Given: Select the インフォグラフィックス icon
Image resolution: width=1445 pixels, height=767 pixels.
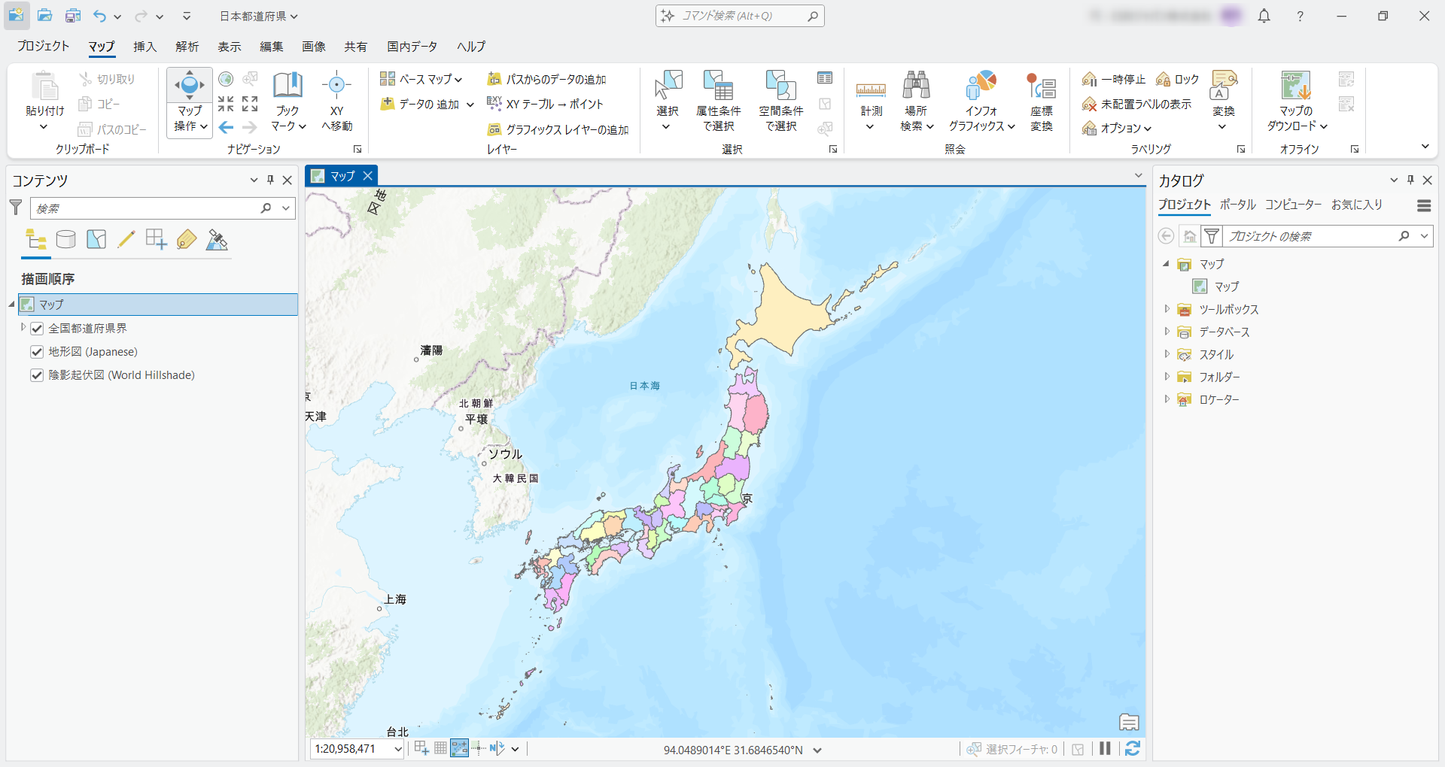Looking at the screenshot, I should tap(981, 86).
